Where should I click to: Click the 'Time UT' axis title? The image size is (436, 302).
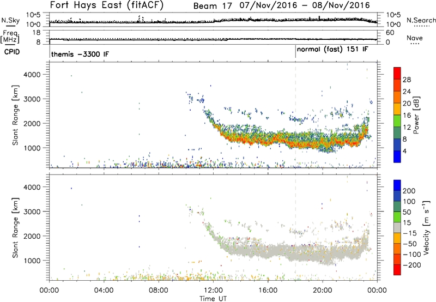coord(213,299)
